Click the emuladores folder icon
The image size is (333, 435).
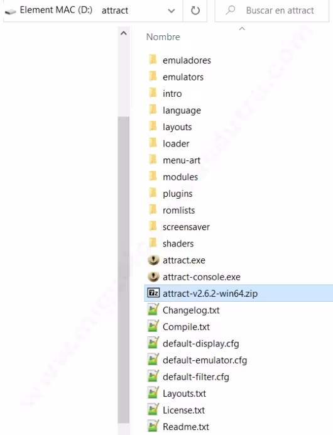click(x=153, y=60)
